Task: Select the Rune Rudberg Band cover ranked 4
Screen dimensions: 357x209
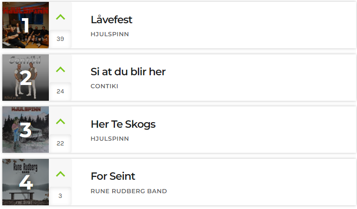Action: point(26,182)
